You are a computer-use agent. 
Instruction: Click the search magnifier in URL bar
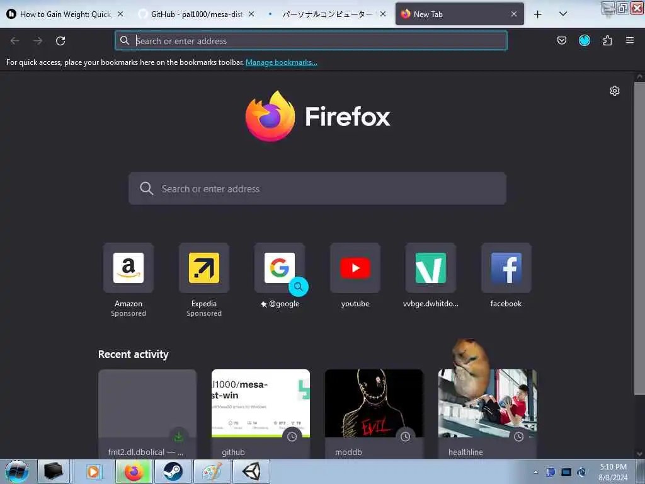[125, 40]
